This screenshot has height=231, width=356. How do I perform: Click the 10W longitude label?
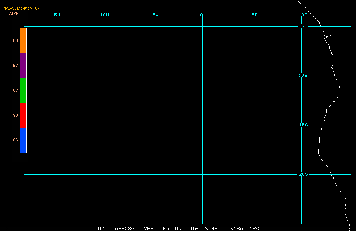coord(105,15)
